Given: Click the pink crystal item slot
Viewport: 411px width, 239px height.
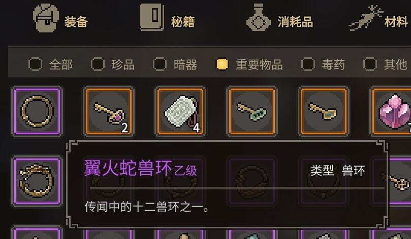Looking at the screenshot, I should (x=391, y=111).
